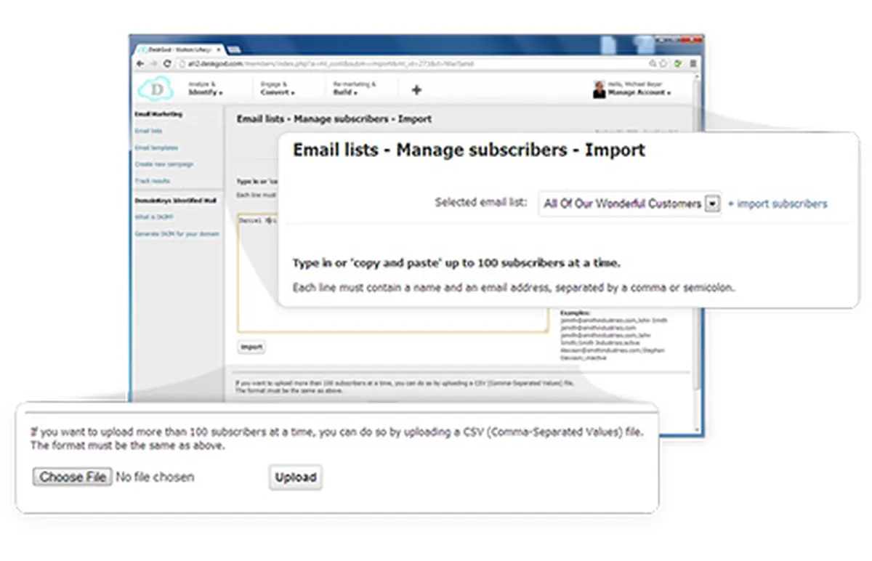The width and height of the screenshot is (872, 561).
Task: Click the 'No file chosen' text
Action: tap(155, 477)
